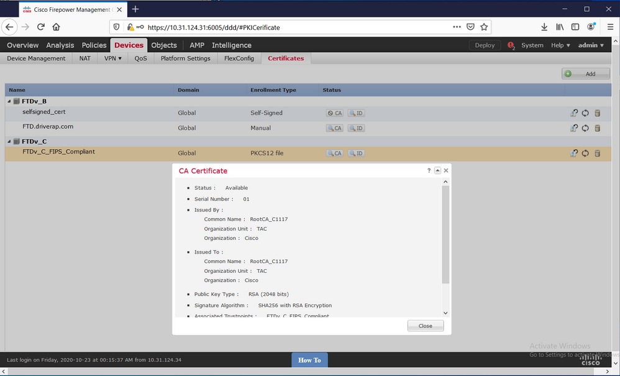Save the page to Pocket

(x=470, y=27)
